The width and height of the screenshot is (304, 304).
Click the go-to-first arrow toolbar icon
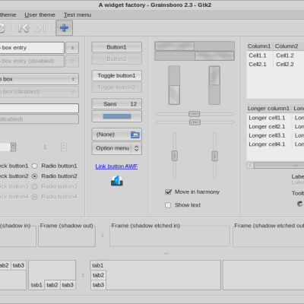pos(24,27)
